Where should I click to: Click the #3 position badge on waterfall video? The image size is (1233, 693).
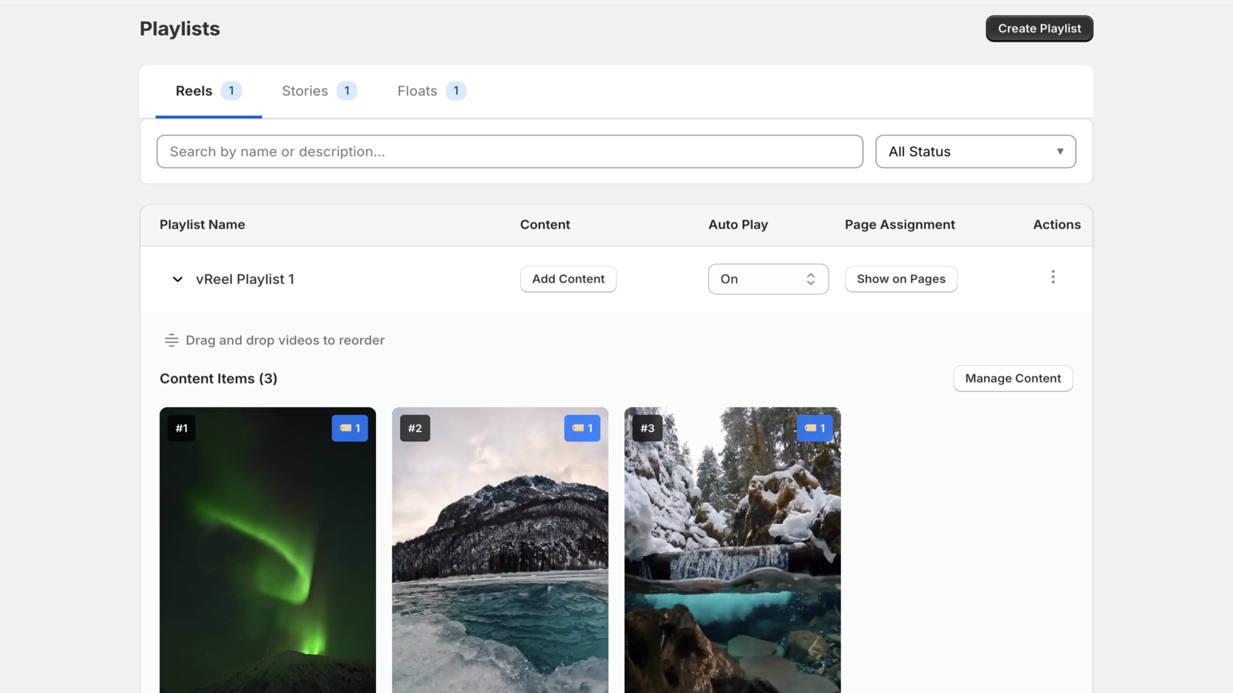[x=647, y=428]
